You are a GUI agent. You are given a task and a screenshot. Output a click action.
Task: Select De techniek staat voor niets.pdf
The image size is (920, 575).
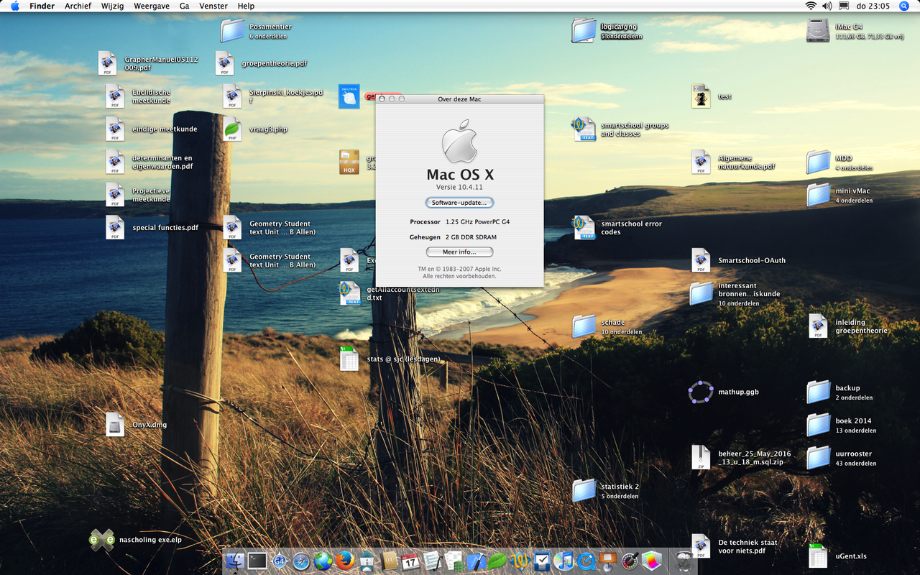coord(701,546)
